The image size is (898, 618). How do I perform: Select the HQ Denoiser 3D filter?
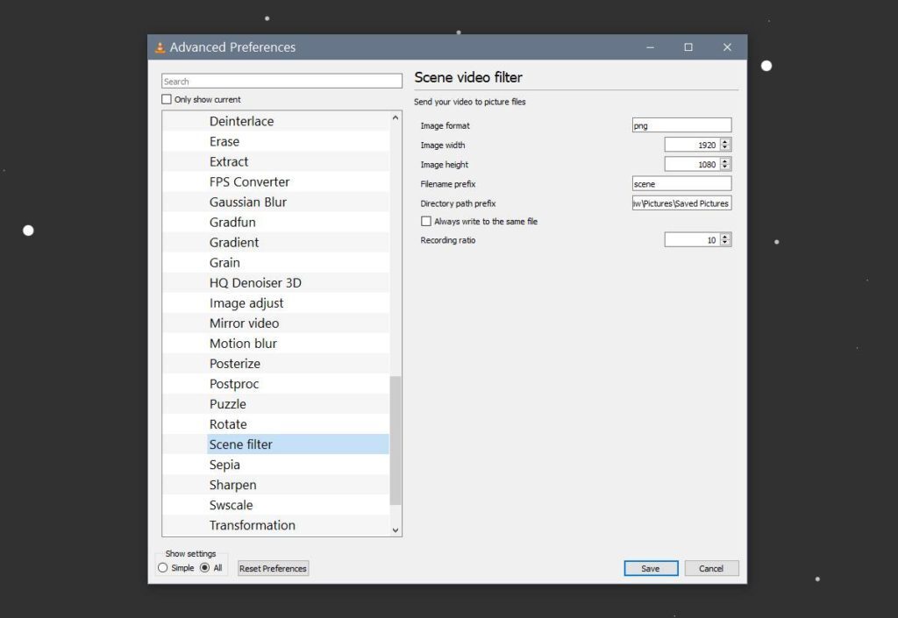255,282
